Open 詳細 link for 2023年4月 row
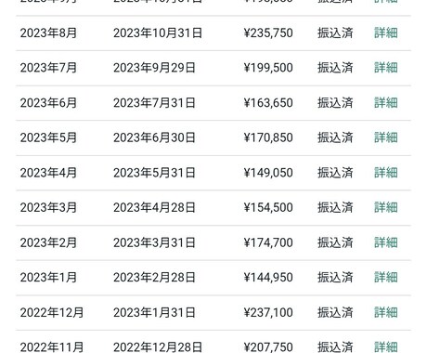This screenshot has width=427, height=353. 386,173
